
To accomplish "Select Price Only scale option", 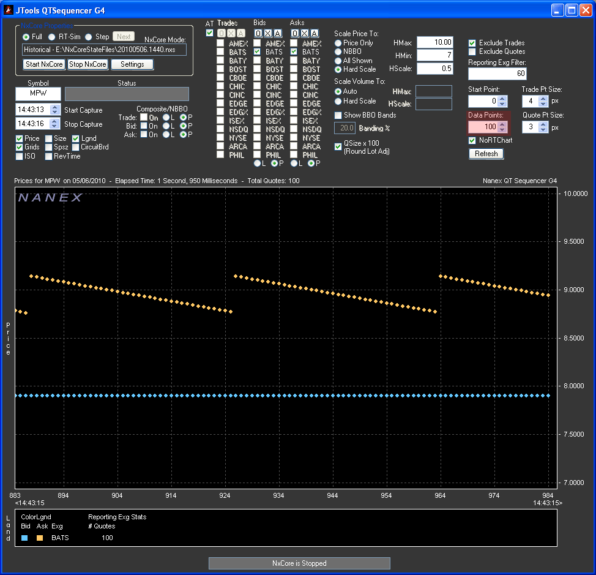I will tap(338, 43).
